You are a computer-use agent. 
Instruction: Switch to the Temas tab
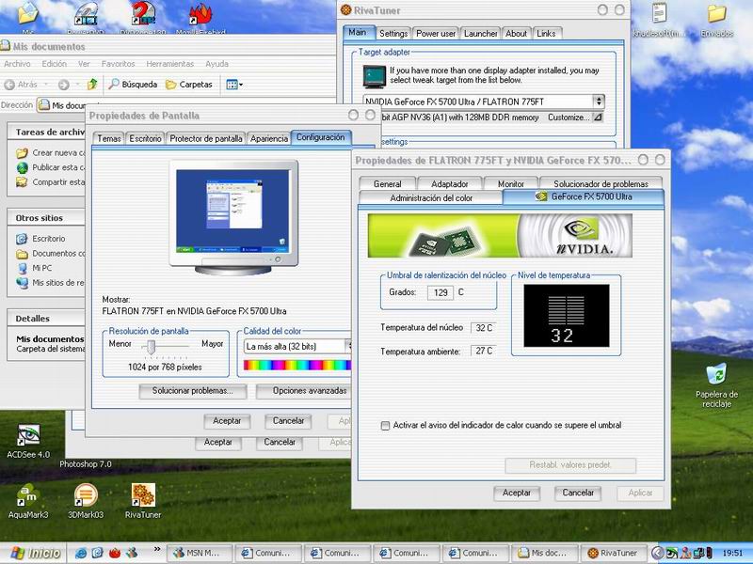[x=109, y=138]
